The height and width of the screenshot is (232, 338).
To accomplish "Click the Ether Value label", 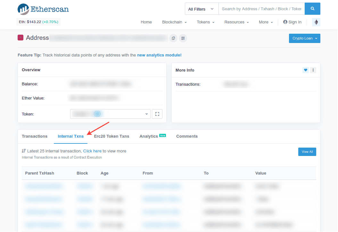I will click(x=33, y=98).
